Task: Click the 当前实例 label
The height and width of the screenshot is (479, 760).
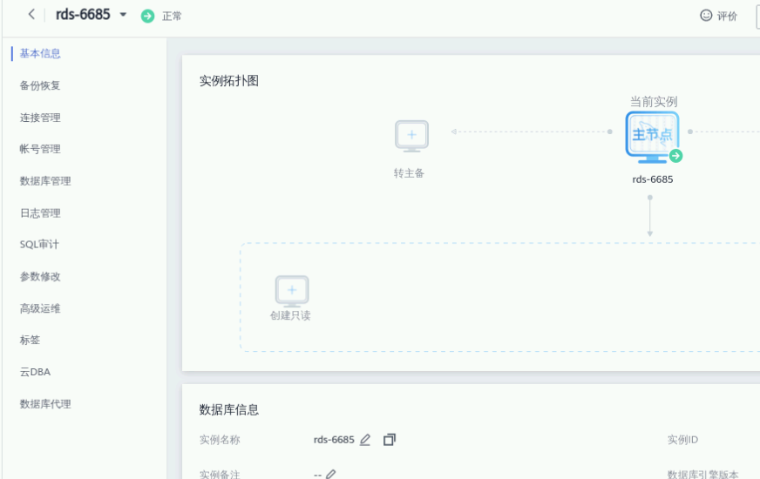Action: click(x=654, y=102)
